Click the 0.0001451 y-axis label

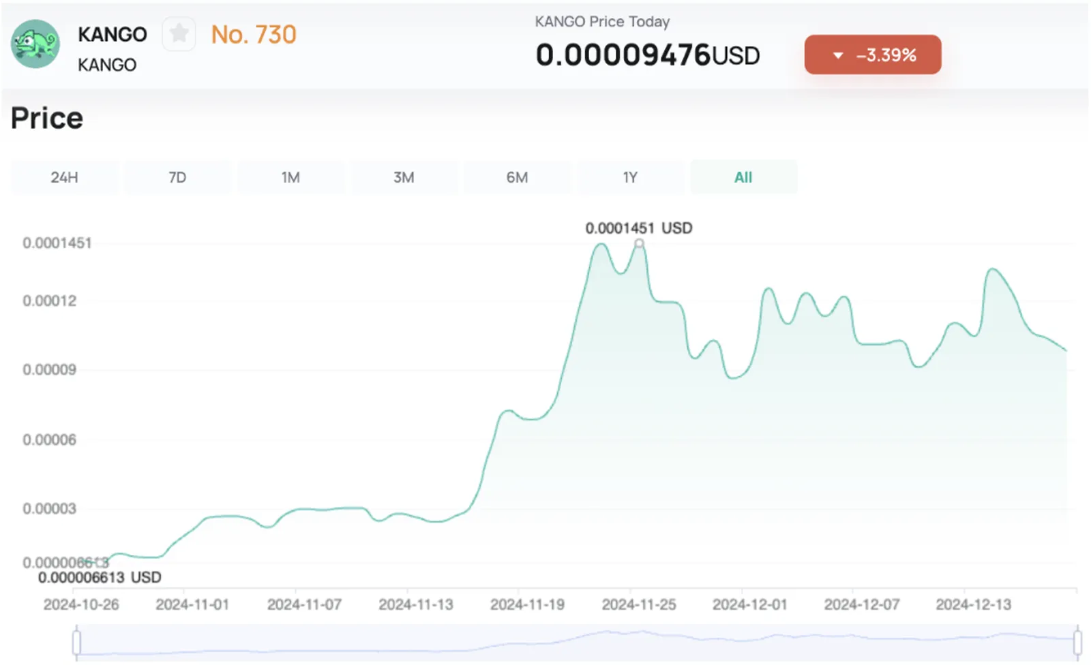click(x=57, y=243)
